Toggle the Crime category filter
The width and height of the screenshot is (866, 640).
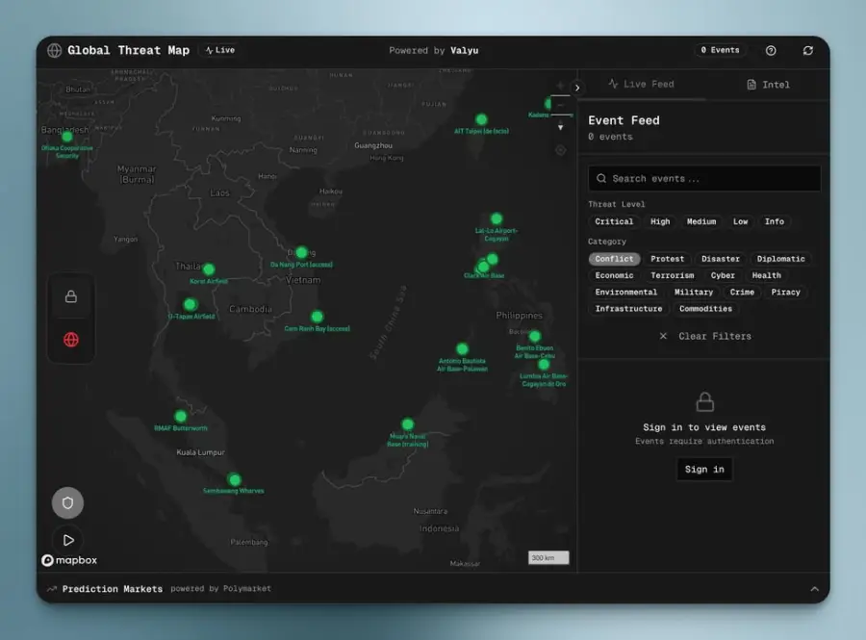(x=742, y=293)
